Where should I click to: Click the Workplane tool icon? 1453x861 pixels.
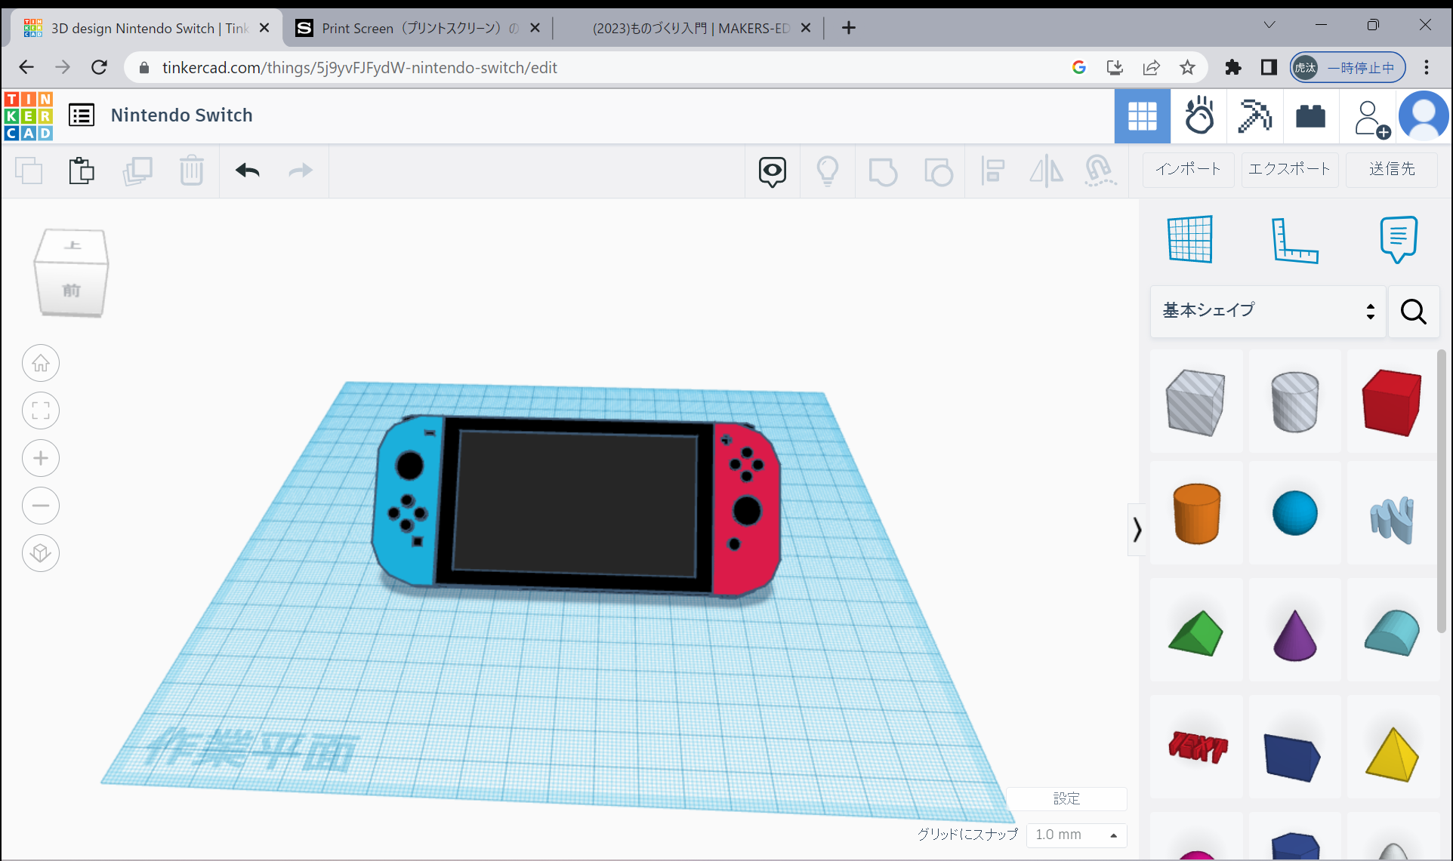coord(1190,240)
